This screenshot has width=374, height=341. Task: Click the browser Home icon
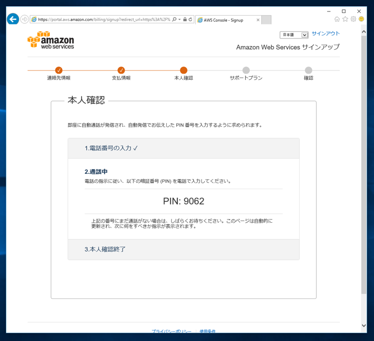337,19
